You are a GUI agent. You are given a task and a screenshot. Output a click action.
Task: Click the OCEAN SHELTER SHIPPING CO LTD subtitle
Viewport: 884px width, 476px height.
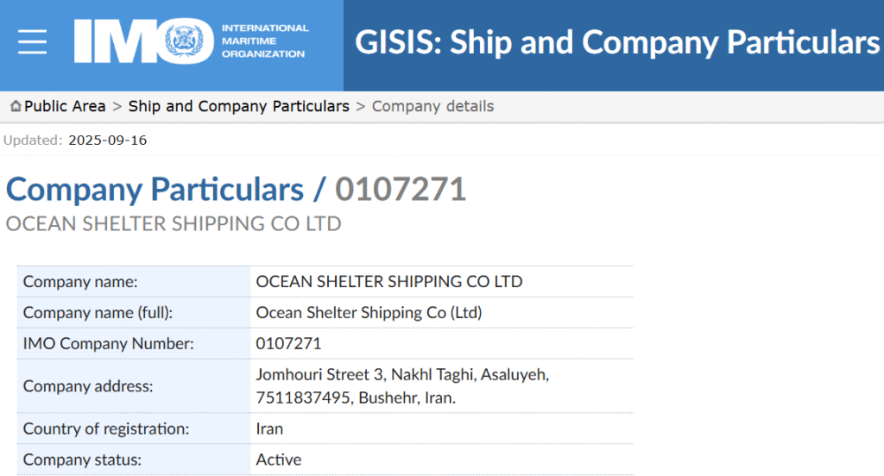pyautogui.click(x=174, y=224)
